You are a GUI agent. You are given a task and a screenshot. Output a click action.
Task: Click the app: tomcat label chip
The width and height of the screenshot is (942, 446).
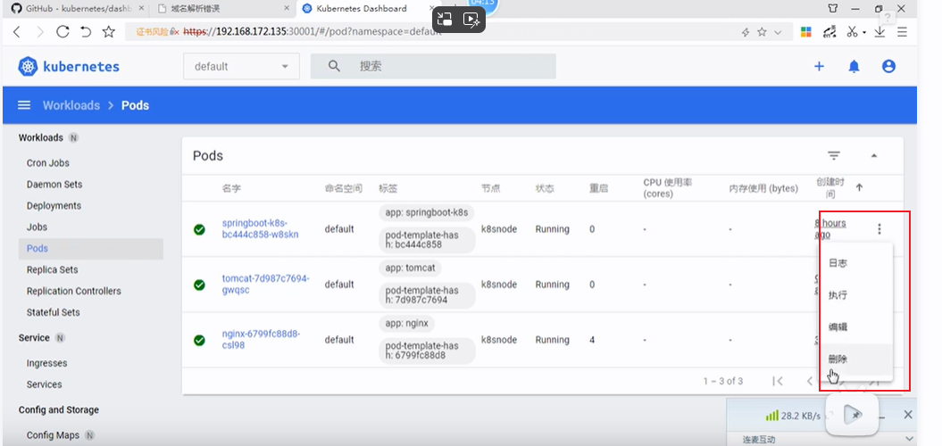click(x=411, y=268)
